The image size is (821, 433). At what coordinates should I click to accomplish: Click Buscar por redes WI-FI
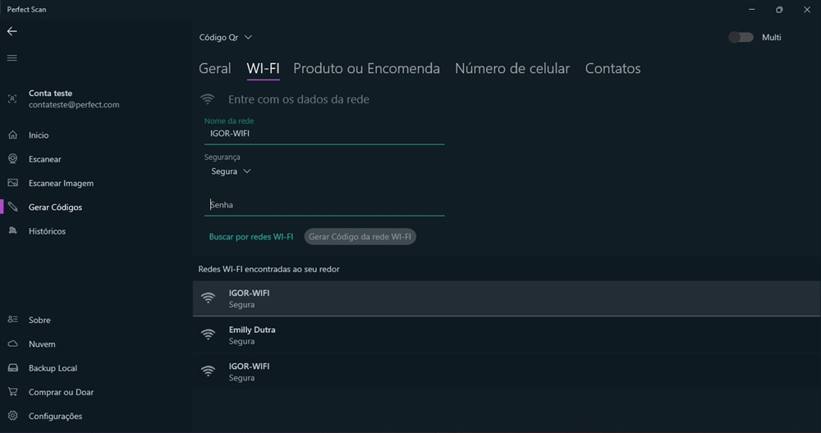point(250,237)
